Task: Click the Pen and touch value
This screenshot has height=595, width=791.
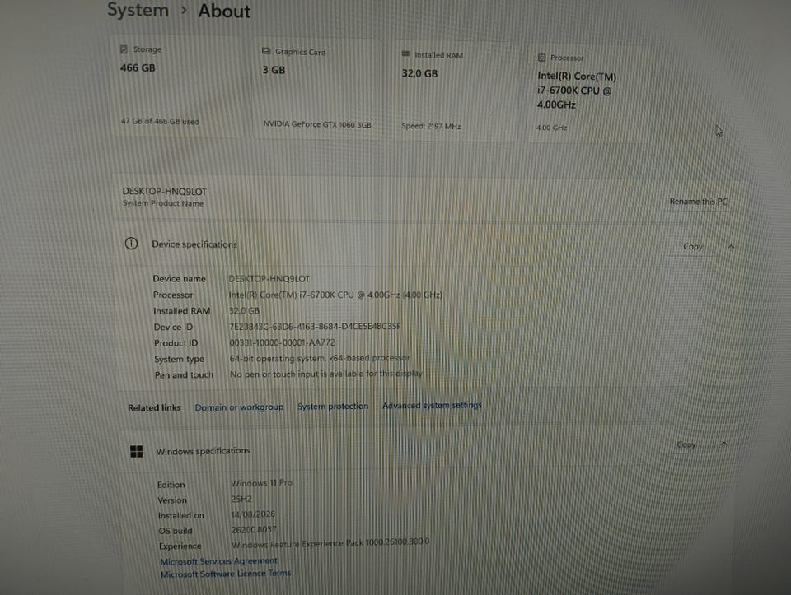Action: (x=326, y=374)
